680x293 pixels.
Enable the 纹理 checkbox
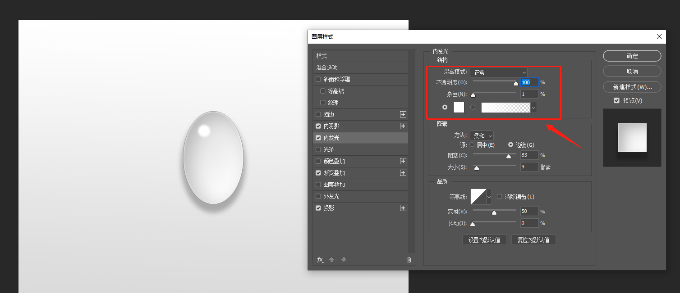(x=322, y=103)
